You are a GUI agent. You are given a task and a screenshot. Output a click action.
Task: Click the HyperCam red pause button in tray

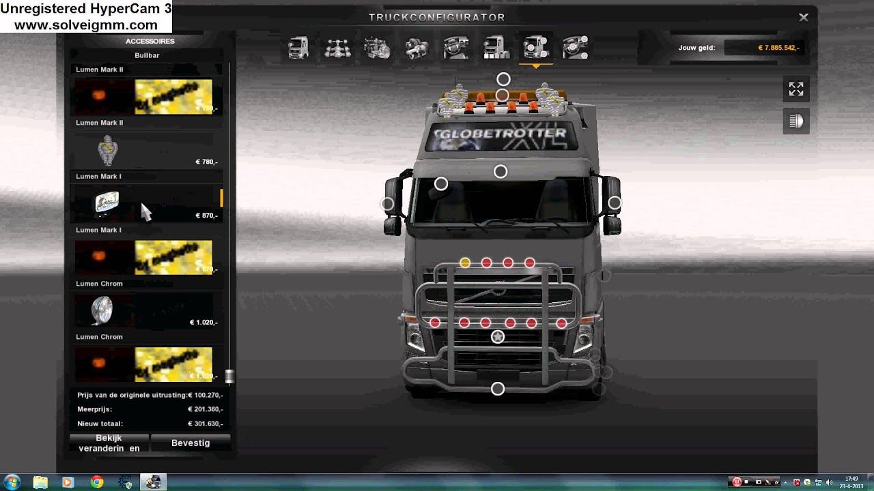tap(737, 482)
